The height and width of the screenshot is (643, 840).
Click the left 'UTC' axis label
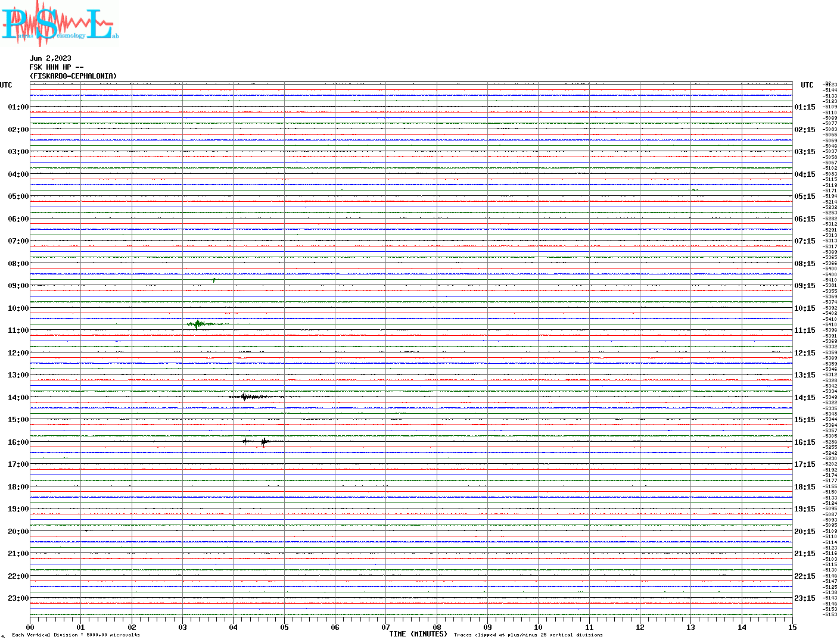coord(6,85)
